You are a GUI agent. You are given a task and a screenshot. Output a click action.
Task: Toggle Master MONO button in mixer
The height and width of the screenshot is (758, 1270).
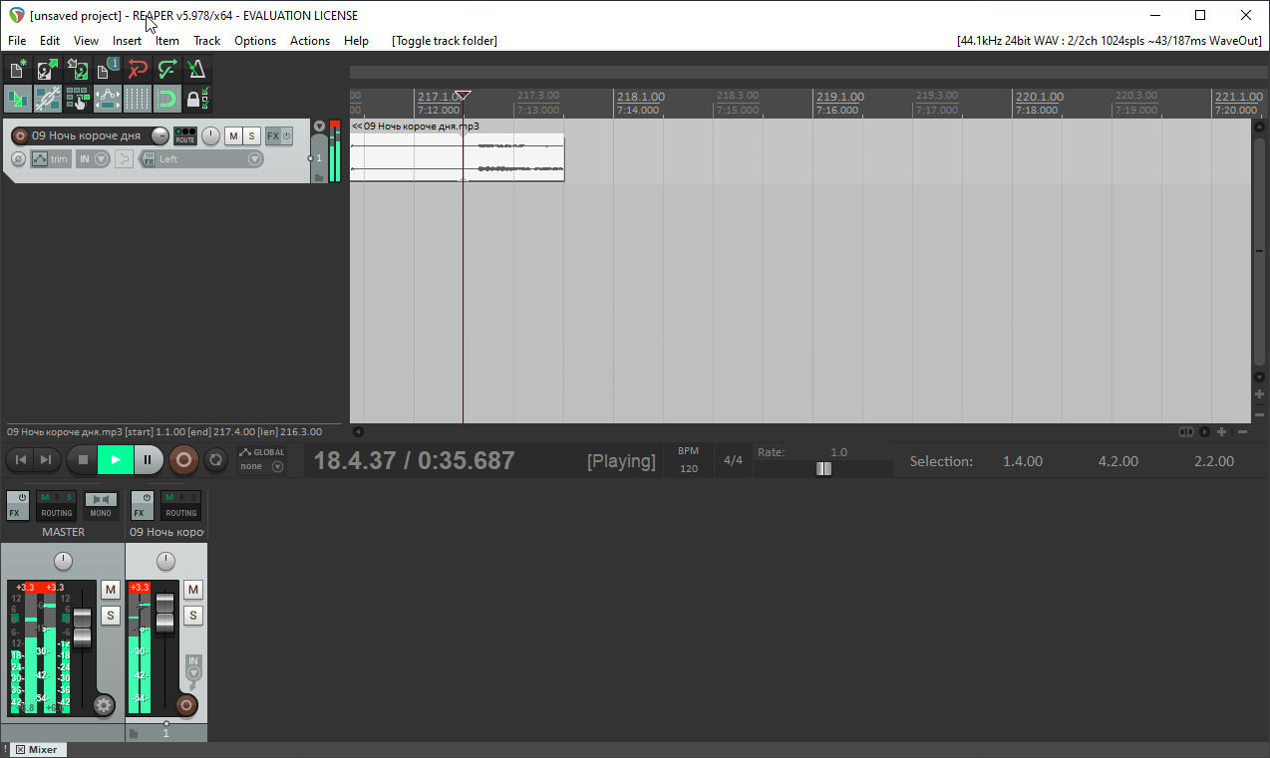click(x=101, y=506)
